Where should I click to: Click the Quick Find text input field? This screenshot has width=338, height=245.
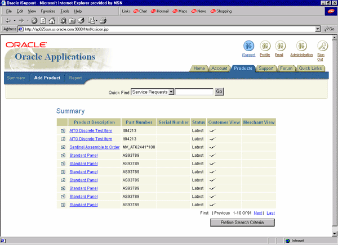point(194,92)
